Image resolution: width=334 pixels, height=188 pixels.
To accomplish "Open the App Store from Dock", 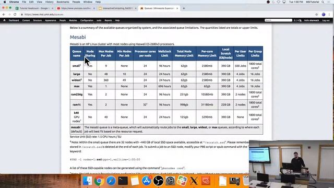I will pos(147,181).
